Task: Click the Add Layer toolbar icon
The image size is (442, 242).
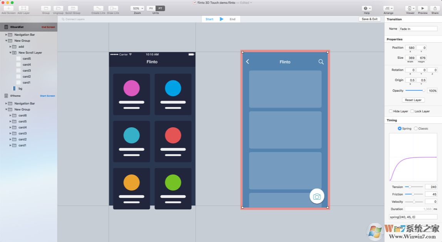Action: pyautogui.click(x=24, y=8)
